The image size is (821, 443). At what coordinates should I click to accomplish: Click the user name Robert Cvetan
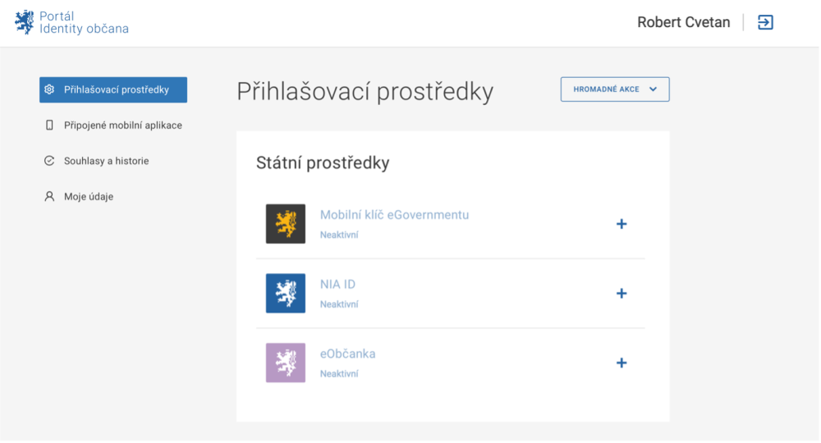683,22
